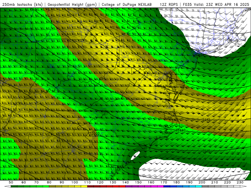Click the 200 knot legend value
Image resolution: width=251 pixels, height=188 pixels.
(x=202, y=182)
